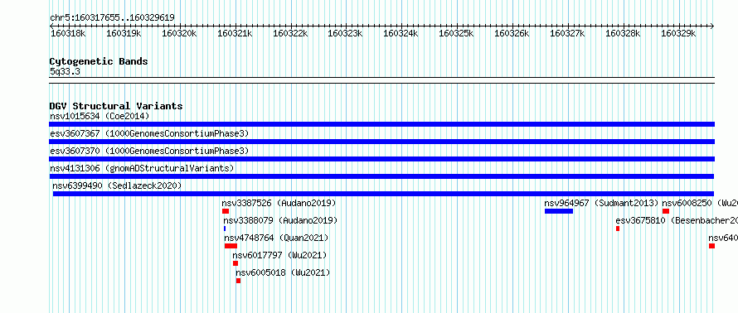738x313 pixels.
Task: Select the nsv1015634 (Coe2014) label
Action: click(x=100, y=116)
